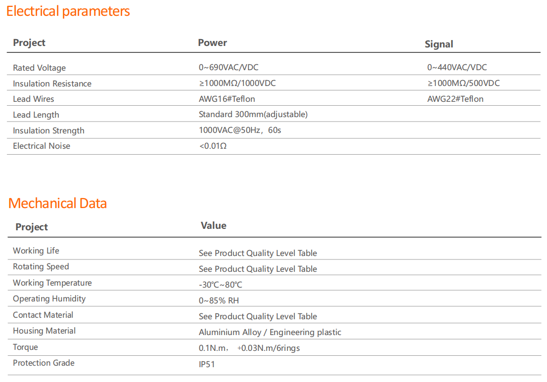The width and height of the screenshot is (547, 382).
Task: Select the Electrical Noise row label
Action: pos(42,146)
